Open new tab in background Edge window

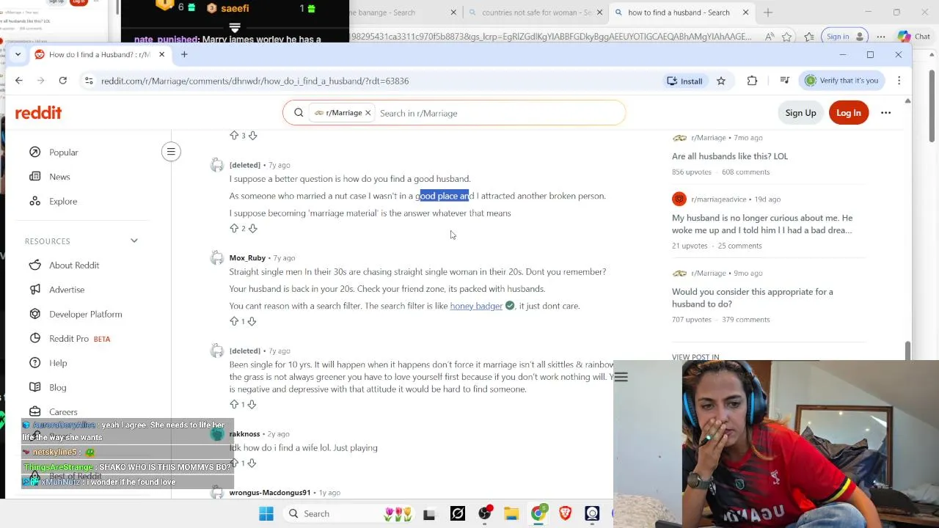[x=768, y=12]
